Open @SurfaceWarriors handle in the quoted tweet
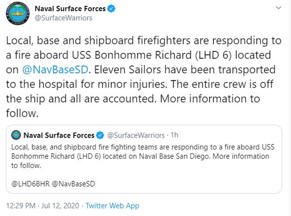 [136, 135]
